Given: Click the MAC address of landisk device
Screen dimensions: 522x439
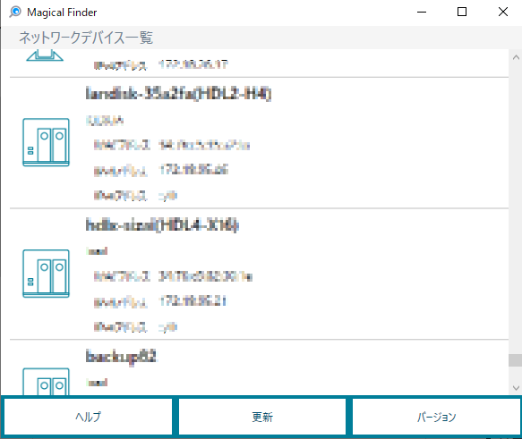Looking at the screenshot, I should point(204,145).
